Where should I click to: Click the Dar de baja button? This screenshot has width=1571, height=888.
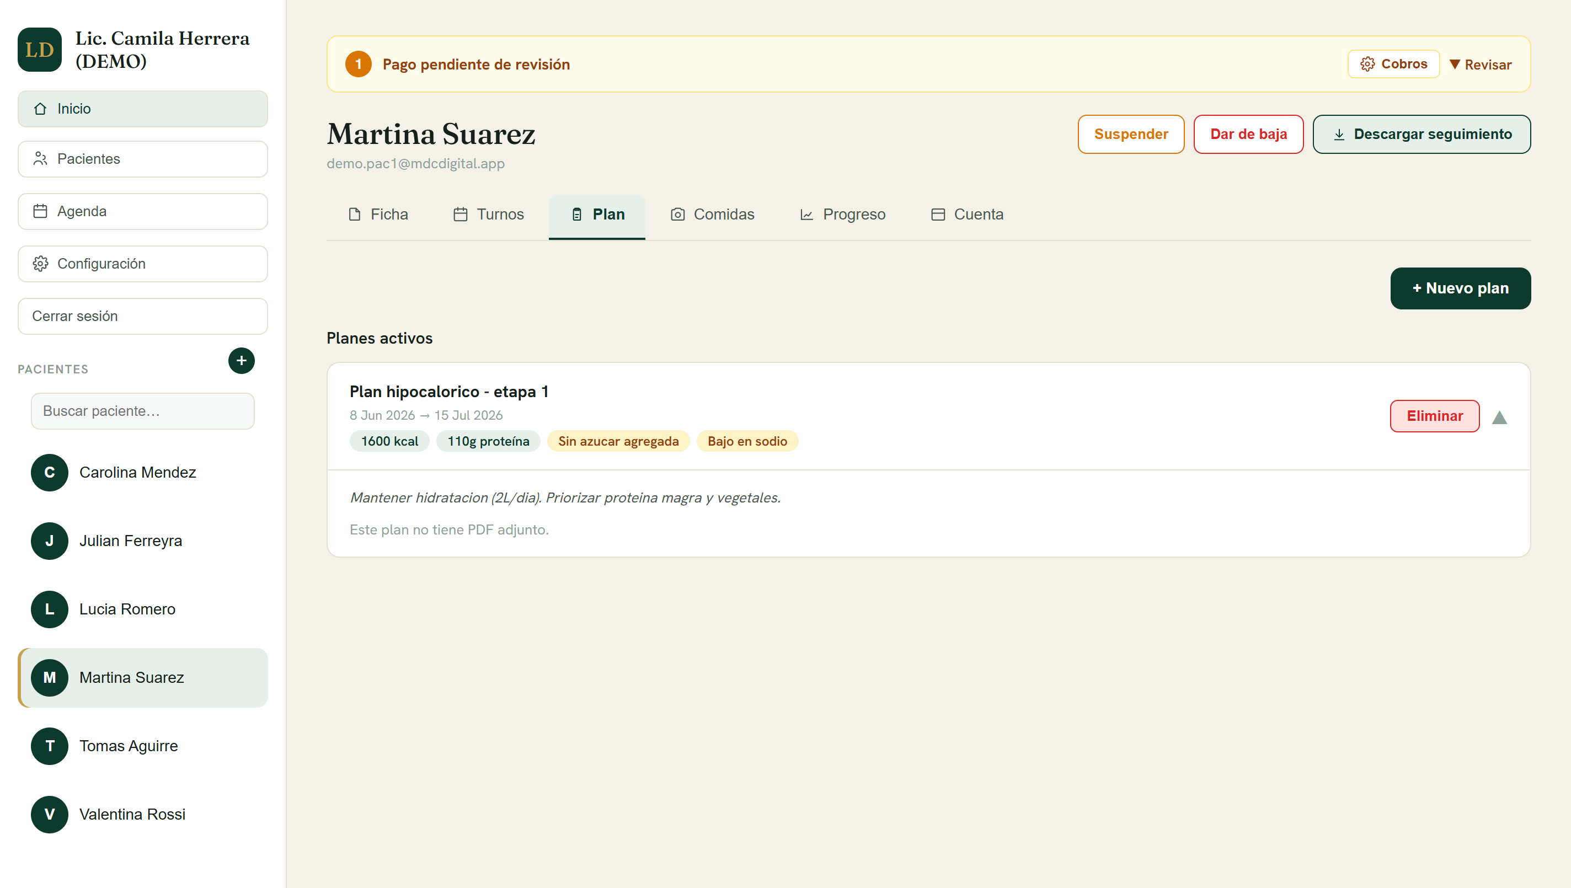click(x=1248, y=134)
